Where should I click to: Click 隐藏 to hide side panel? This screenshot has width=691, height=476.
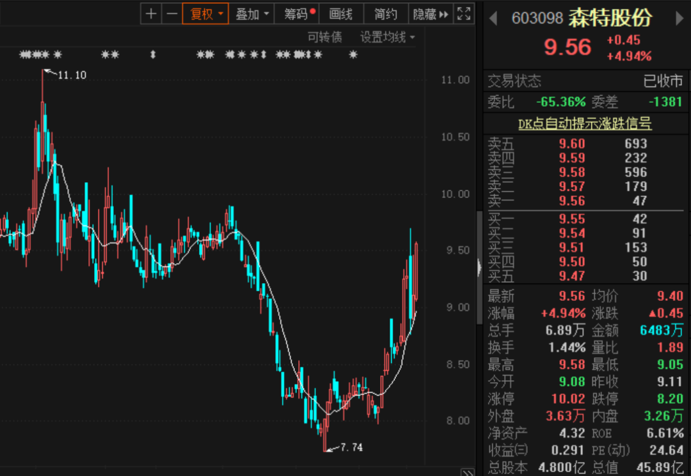point(431,14)
